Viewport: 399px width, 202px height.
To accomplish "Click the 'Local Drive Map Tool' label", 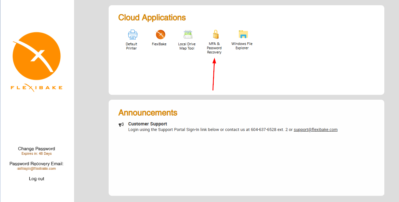I will (x=187, y=46).
